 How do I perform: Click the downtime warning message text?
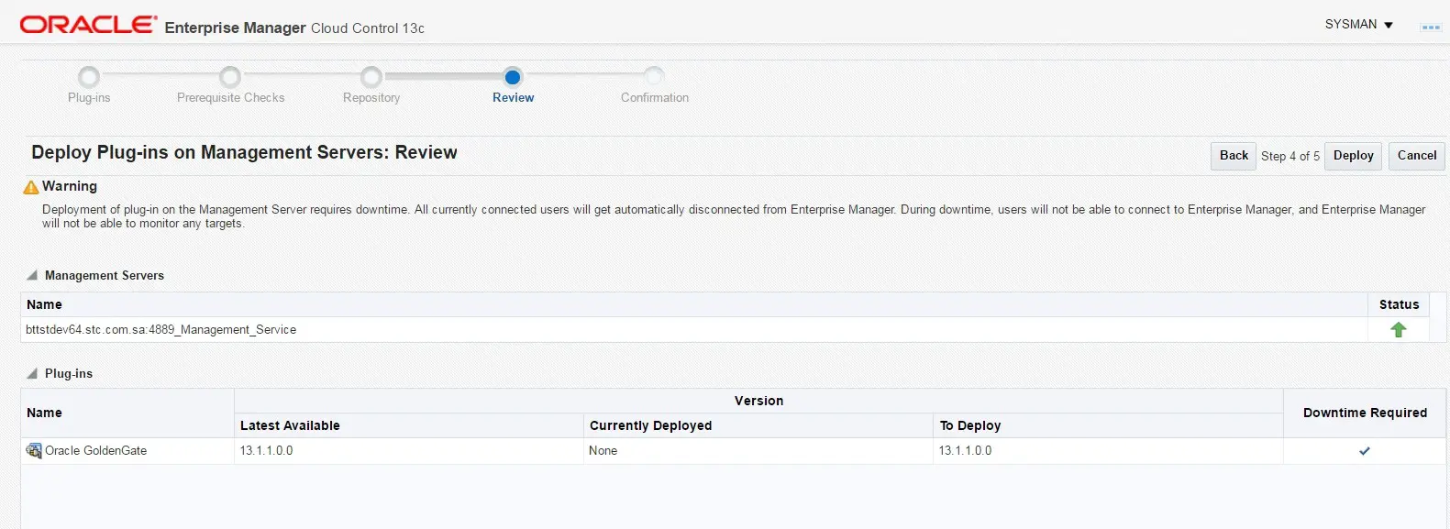pos(734,216)
